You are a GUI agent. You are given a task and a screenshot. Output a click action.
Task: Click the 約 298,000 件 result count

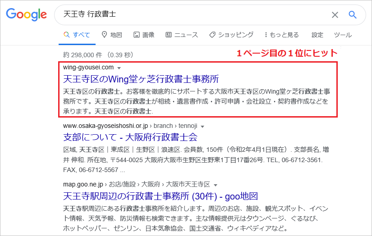tap(83, 55)
